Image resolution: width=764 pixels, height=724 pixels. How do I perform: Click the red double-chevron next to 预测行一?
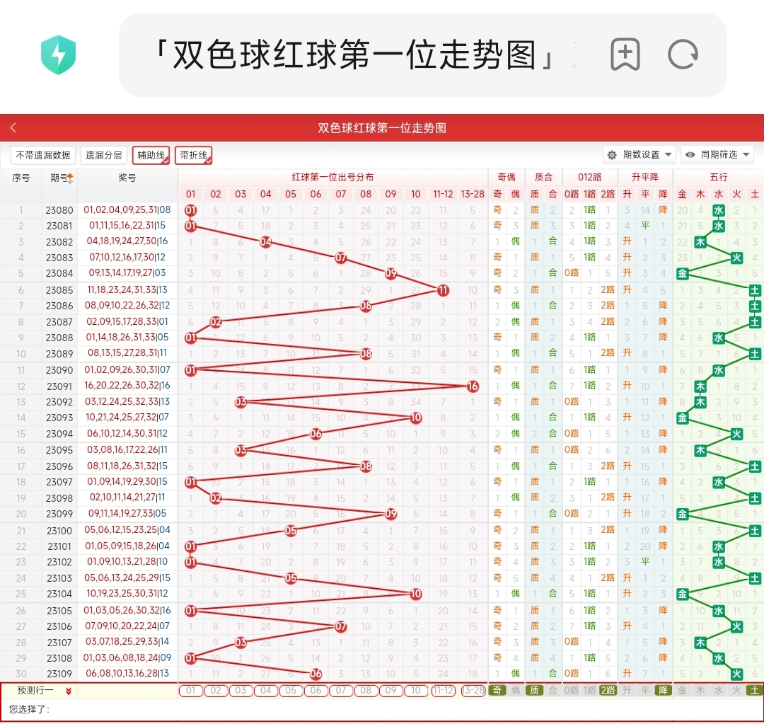click(x=69, y=691)
